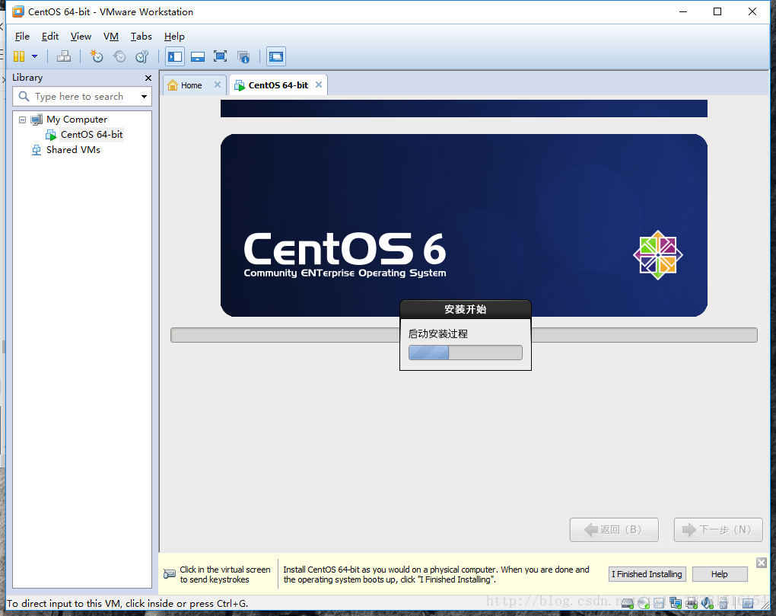The width and height of the screenshot is (776, 616).
Task: Click I Finished Installing button
Action: [647, 574]
